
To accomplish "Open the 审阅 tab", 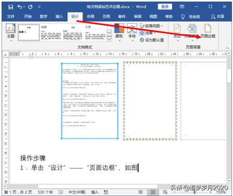I will click(x=138, y=17).
